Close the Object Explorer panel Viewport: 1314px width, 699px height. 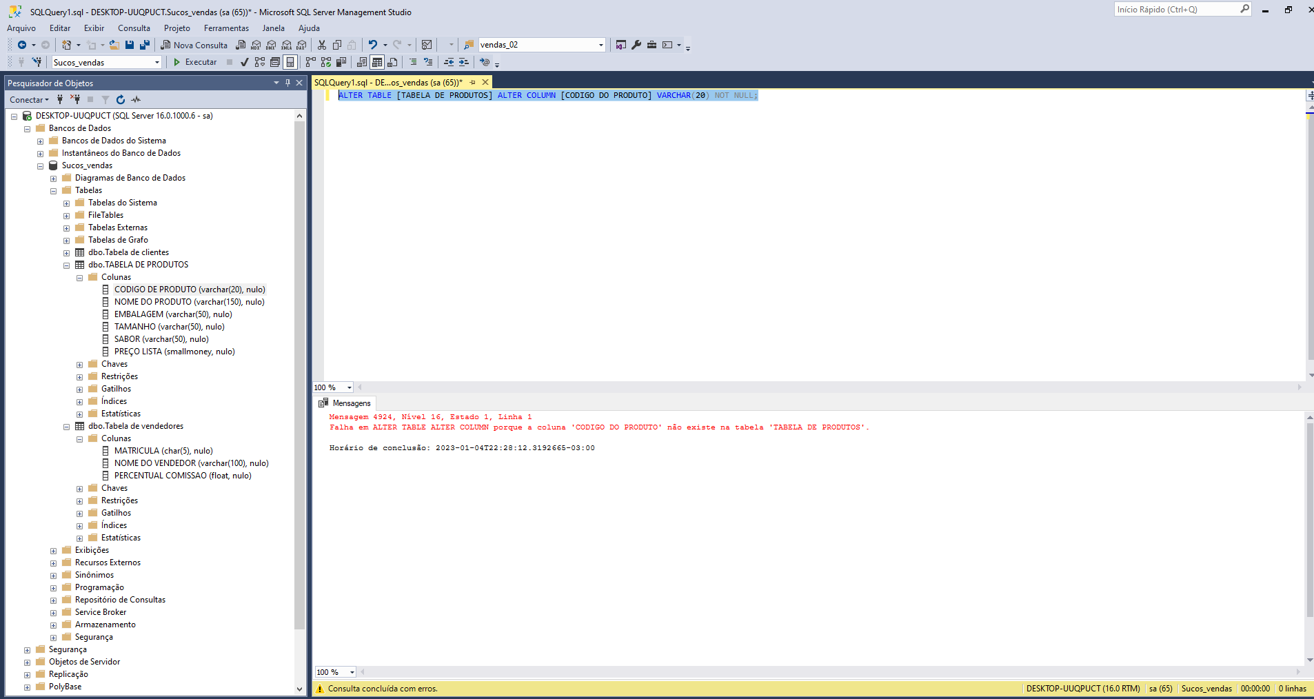(299, 83)
